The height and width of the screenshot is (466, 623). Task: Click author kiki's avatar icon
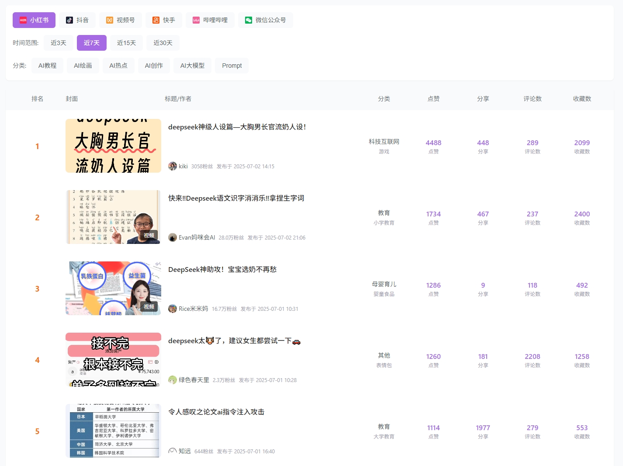click(173, 166)
